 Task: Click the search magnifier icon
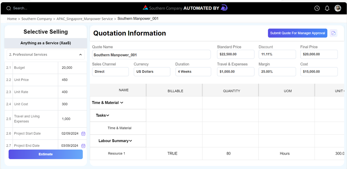pos(9,8)
